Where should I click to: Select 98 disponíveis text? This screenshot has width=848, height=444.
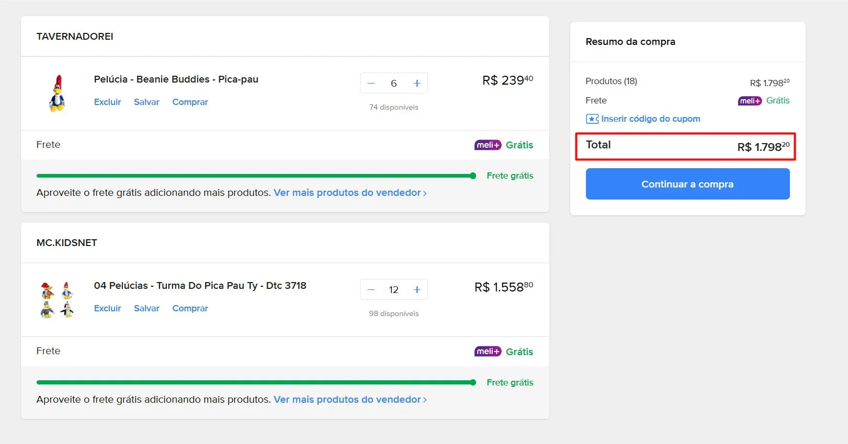tap(394, 313)
